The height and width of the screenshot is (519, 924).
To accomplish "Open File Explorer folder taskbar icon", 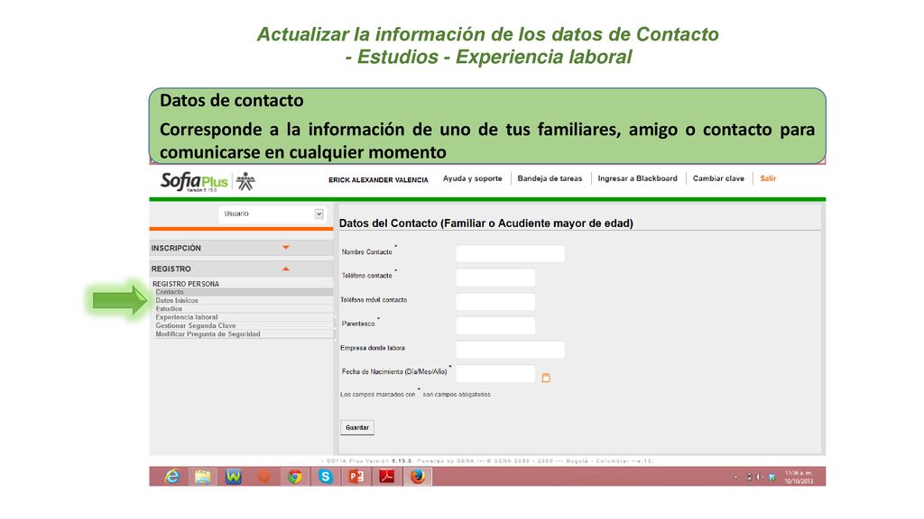I will pyautogui.click(x=202, y=477).
